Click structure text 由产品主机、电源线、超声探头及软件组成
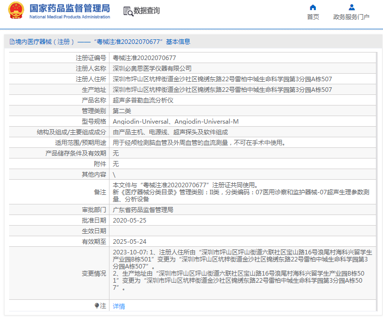The image size is (383, 319). (x=170, y=132)
